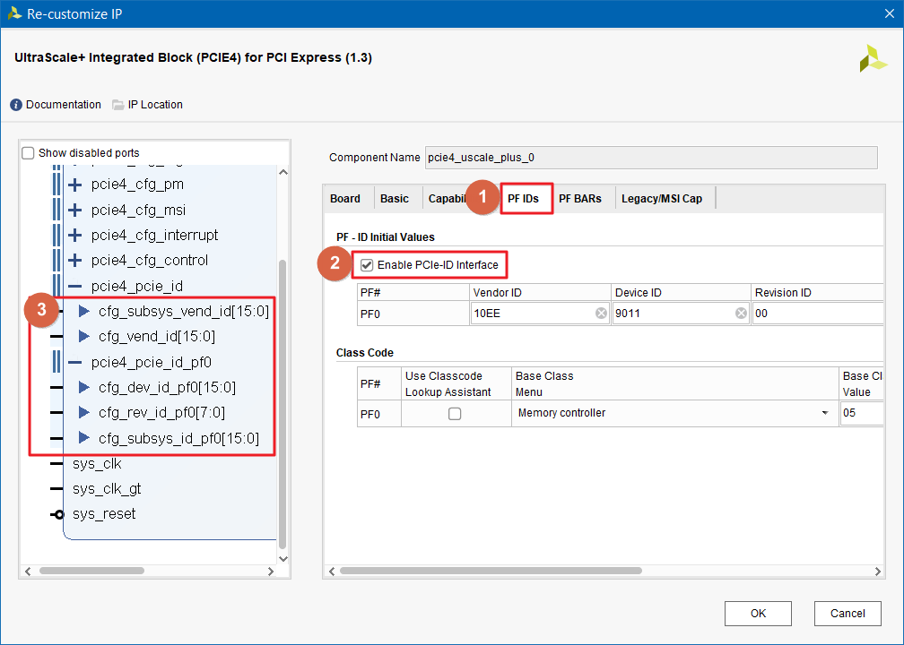The image size is (904, 645).
Task: Click the port list horizontal scrollbar thumb
Action: click(x=91, y=571)
